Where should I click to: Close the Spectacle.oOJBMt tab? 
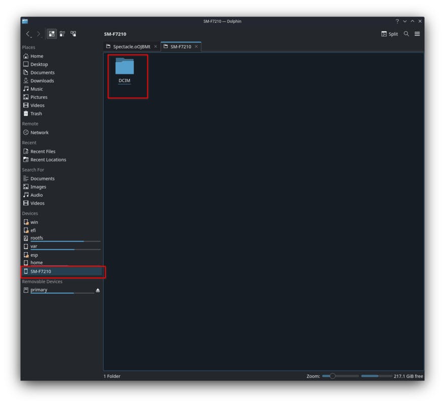tap(155, 47)
